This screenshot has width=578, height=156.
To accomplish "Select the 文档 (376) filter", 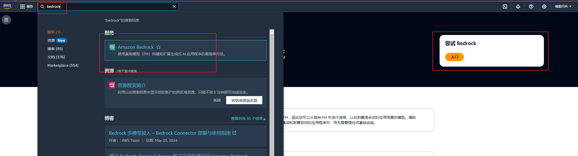I will 56,57.
